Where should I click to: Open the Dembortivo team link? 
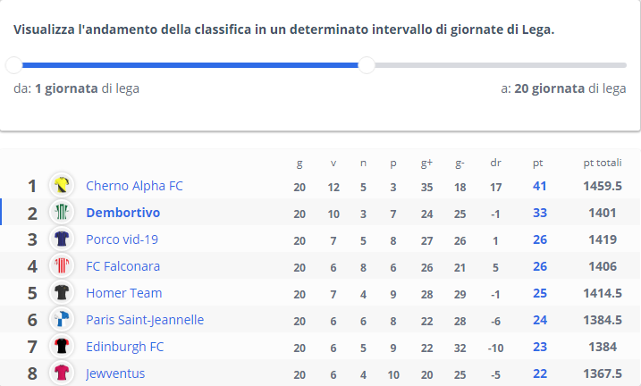(x=123, y=213)
